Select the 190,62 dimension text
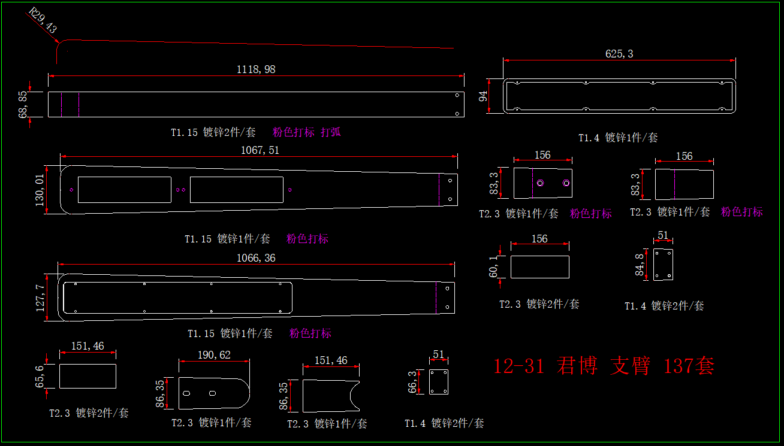This screenshot has height=446, width=784. 214,355
